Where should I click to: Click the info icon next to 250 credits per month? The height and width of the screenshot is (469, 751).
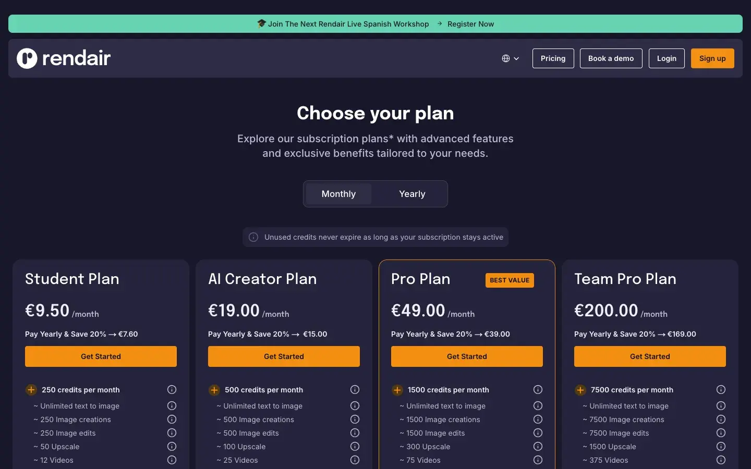(172, 389)
